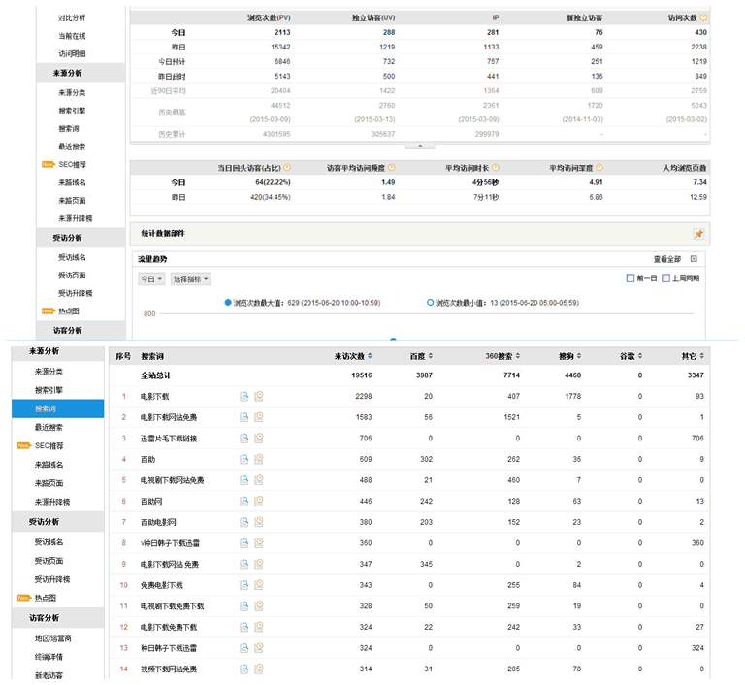This screenshot has width=745, height=685.
Task: Click the help icon next to 平均访问深度
Action: 599,167
